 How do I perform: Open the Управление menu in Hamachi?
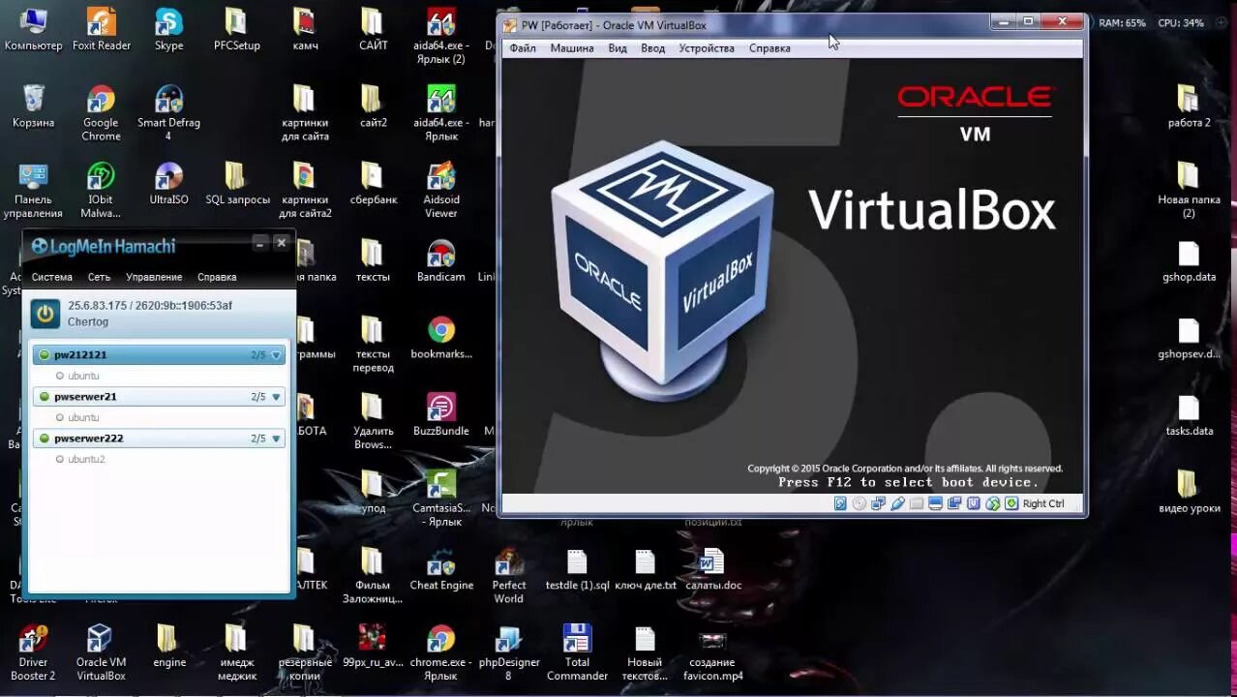[154, 277]
